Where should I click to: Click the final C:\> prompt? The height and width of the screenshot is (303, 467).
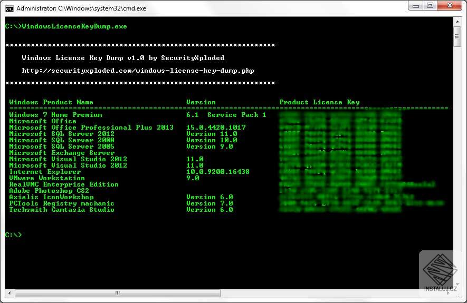pyautogui.click(x=13, y=235)
